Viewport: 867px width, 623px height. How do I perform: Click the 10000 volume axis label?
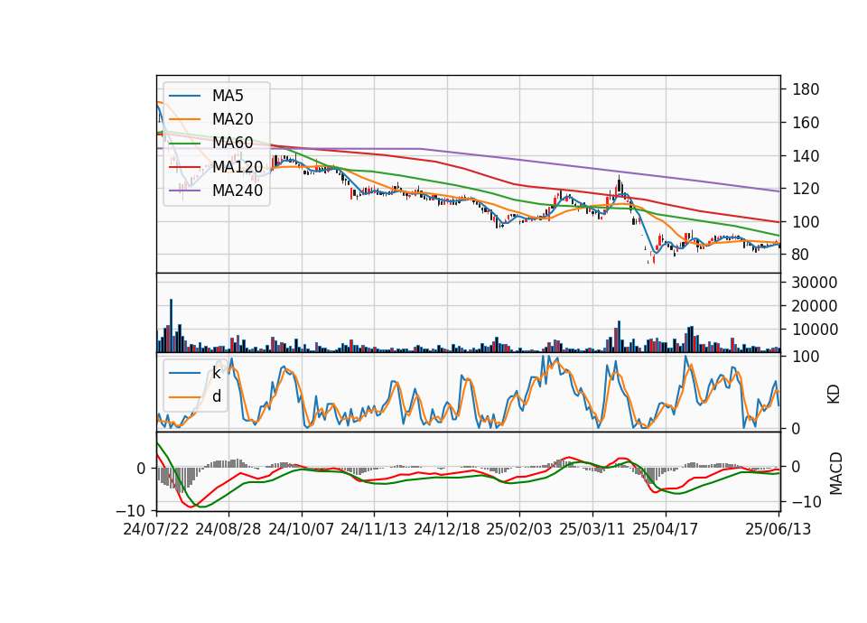tap(815, 330)
